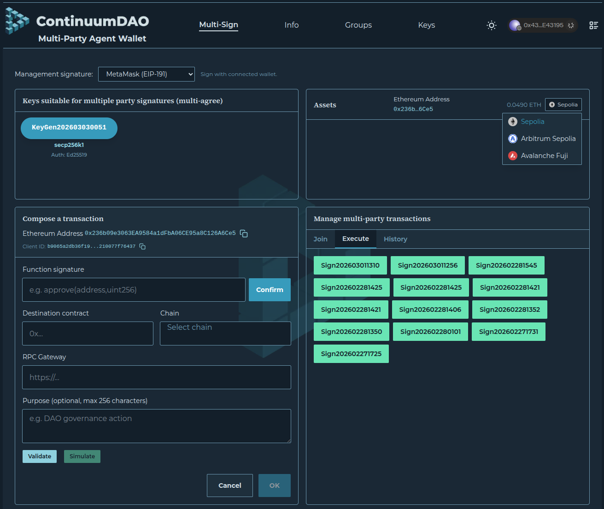Screen dimensions: 604x509
Task: Select the KeyGen202603030051 key
Action: [69, 128]
